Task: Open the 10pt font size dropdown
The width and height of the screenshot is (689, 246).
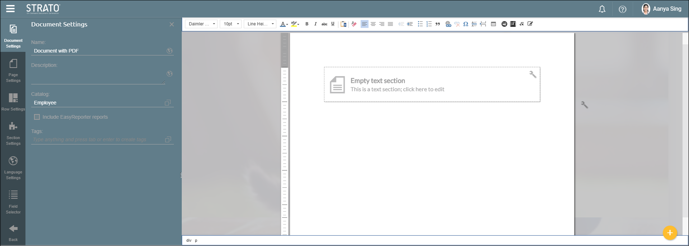Action: (x=231, y=24)
